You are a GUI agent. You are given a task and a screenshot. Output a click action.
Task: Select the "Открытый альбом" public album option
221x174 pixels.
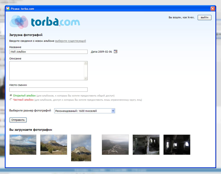coord(10,95)
